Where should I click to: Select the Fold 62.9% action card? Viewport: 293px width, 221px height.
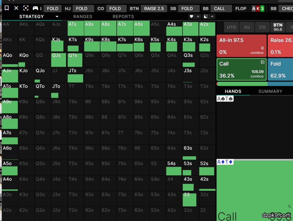click(281, 69)
